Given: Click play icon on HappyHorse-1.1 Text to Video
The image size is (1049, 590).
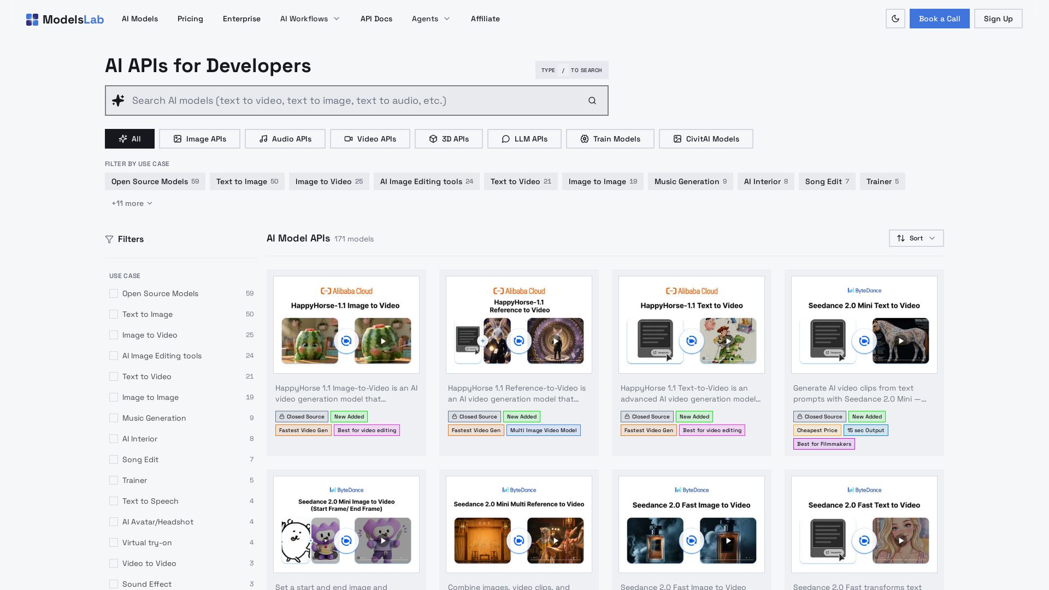Looking at the screenshot, I should pos(728,341).
